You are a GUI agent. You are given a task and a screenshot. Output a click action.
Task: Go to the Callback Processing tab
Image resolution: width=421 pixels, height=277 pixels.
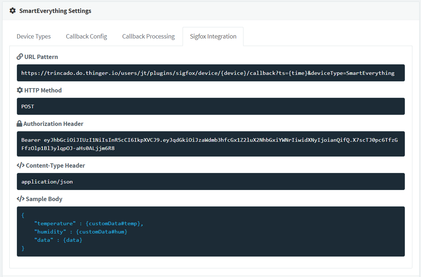(x=148, y=36)
